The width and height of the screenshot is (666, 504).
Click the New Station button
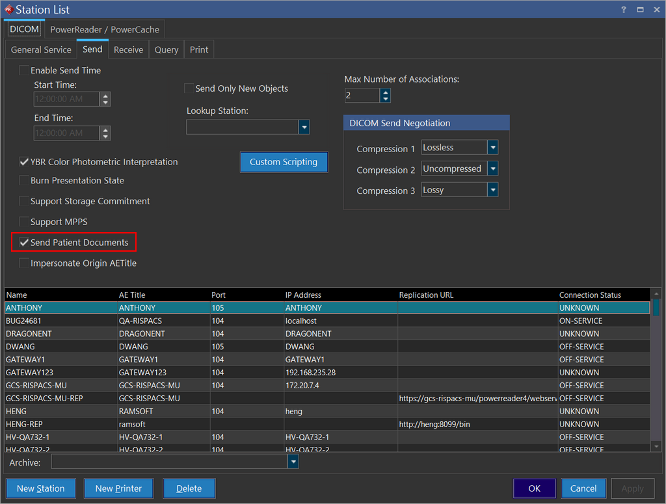tap(41, 488)
